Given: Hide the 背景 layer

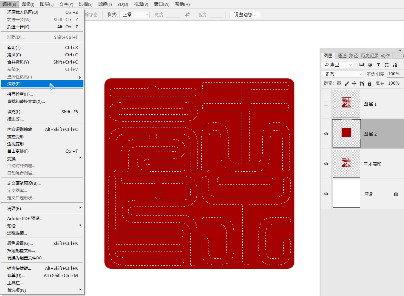Looking at the screenshot, I should coord(326,194).
